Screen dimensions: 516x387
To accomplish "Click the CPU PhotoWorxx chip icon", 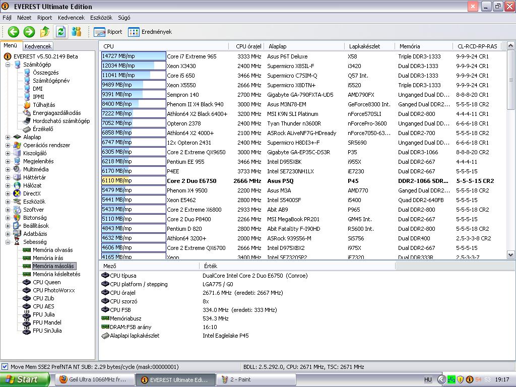I will (x=27, y=290).
